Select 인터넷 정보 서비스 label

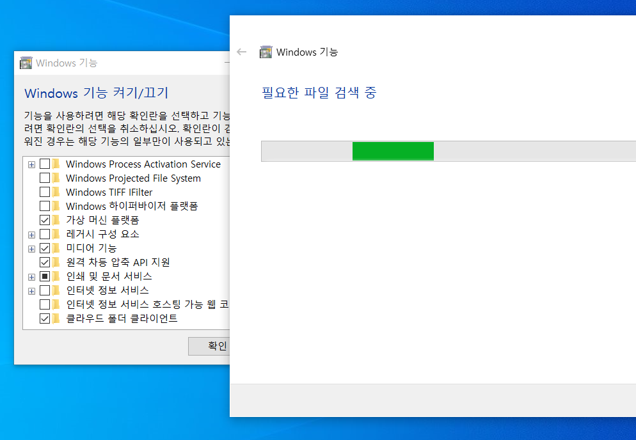tap(107, 290)
